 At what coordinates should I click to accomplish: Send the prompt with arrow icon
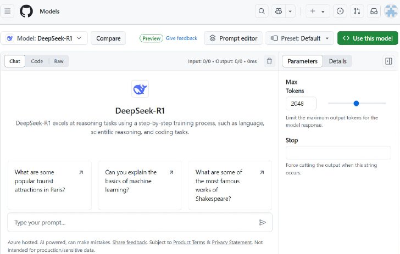(263, 222)
